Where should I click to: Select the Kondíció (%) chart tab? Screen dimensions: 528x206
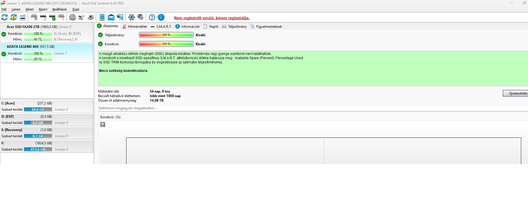coord(110,117)
